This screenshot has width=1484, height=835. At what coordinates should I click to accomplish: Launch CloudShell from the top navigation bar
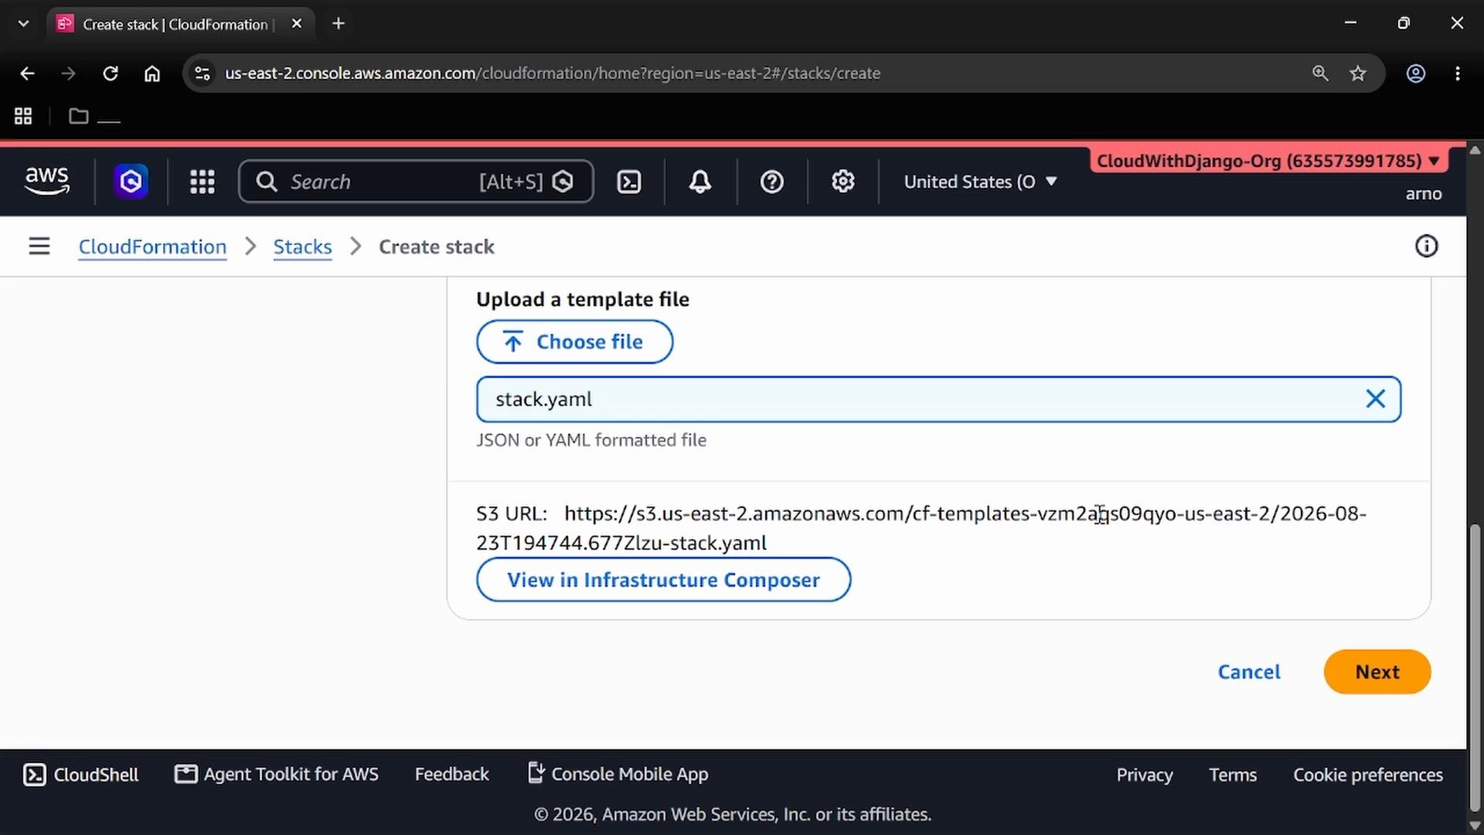(629, 182)
